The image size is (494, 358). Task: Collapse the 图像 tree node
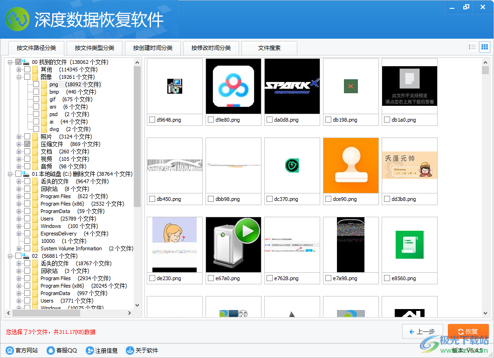tap(19, 77)
